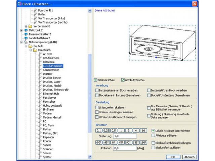Click the block icon beside Drucker Server
The image size is (215, 161).
click(x=40, y=78)
